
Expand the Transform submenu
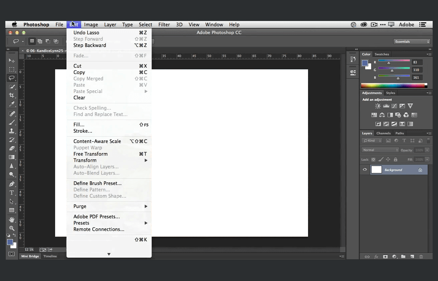pyautogui.click(x=109, y=160)
